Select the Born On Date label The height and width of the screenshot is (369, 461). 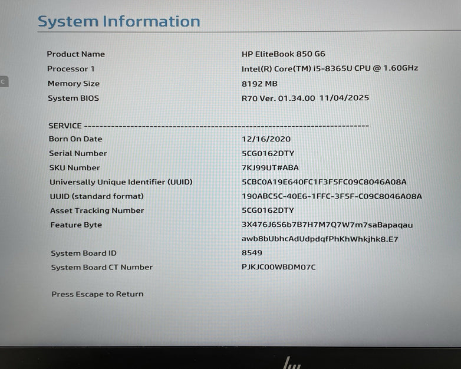(x=75, y=139)
